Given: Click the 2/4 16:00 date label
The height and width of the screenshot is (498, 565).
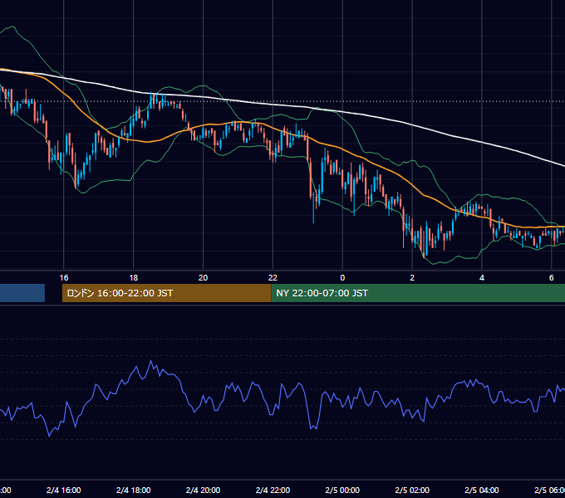Looking at the screenshot, I should [x=64, y=491].
